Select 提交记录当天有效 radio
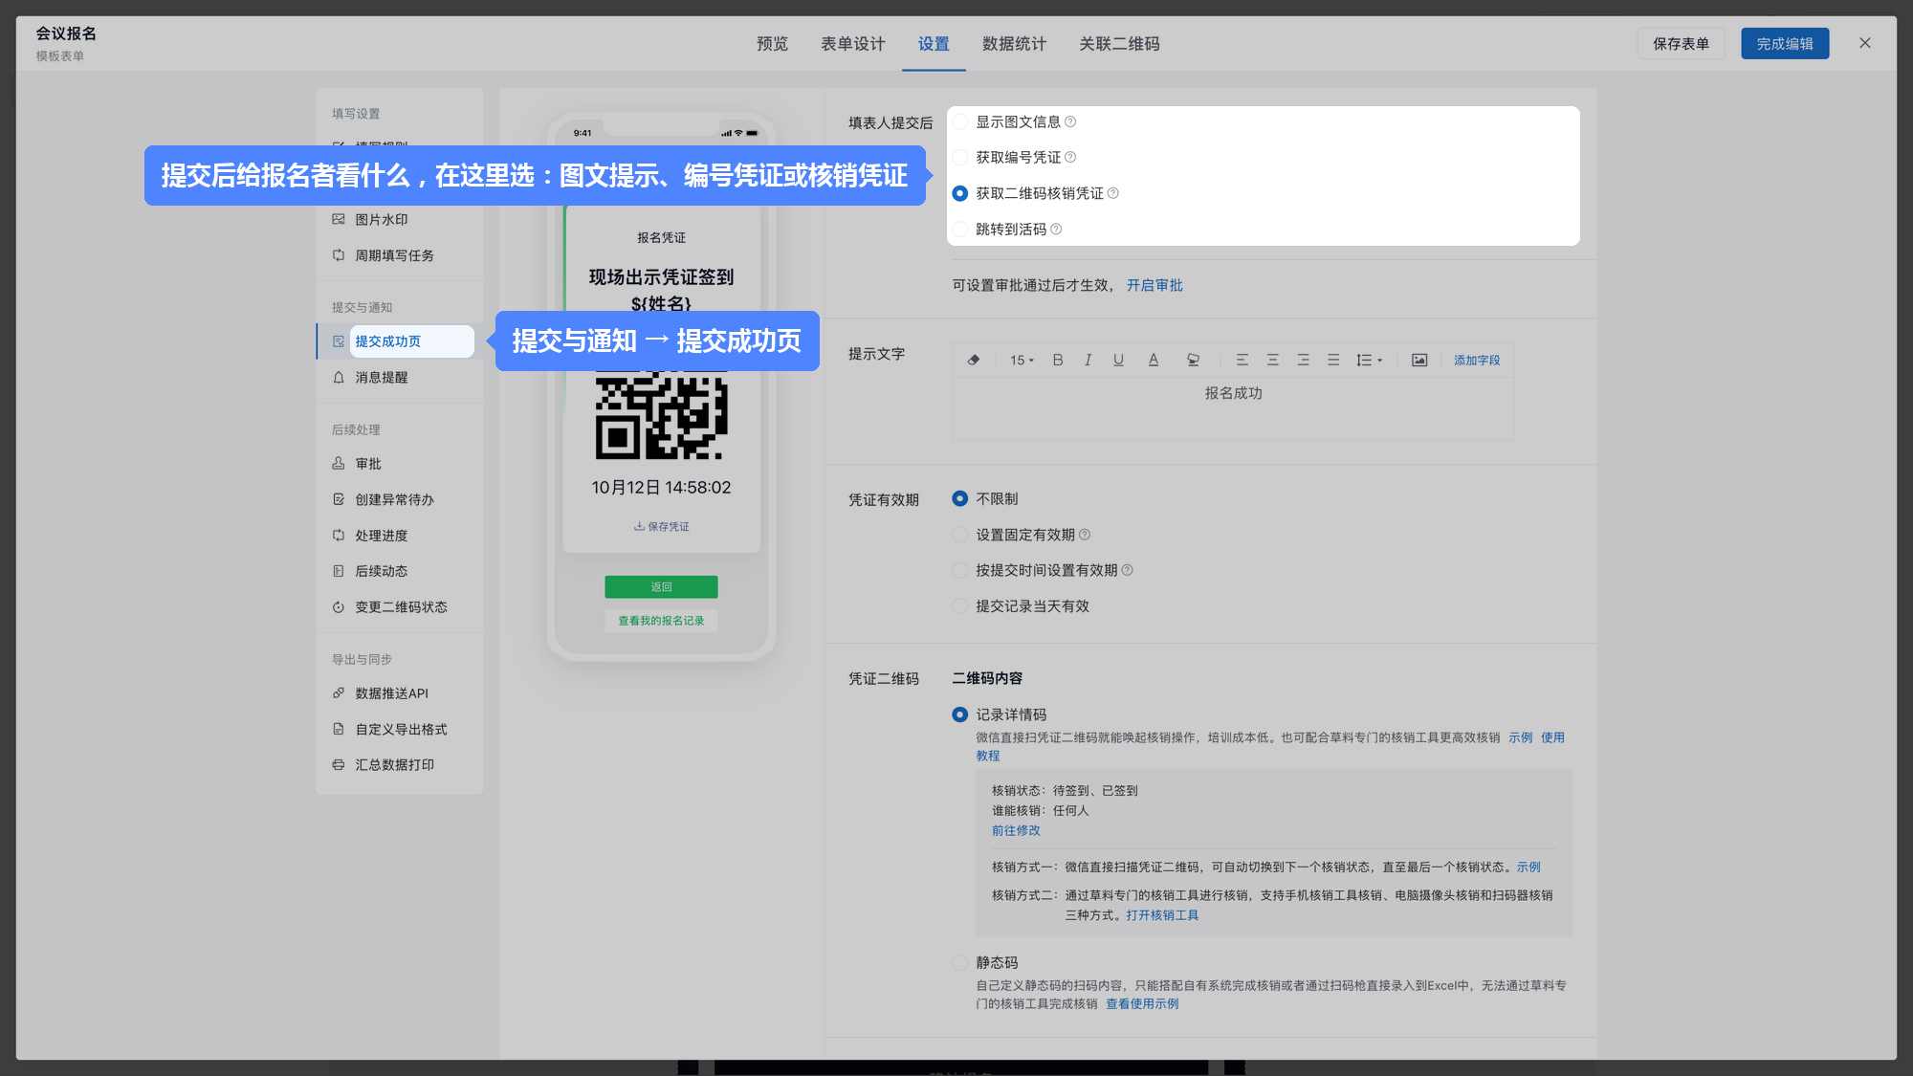Image resolution: width=1913 pixels, height=1076 pixels. point(960,606)
